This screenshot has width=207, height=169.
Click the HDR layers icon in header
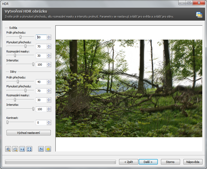(x=199, y=15)
